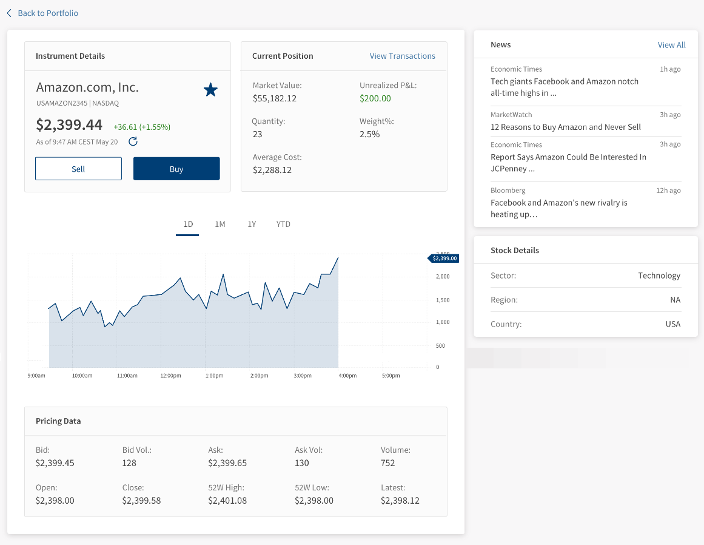Click Country value USA

[673, 324]
